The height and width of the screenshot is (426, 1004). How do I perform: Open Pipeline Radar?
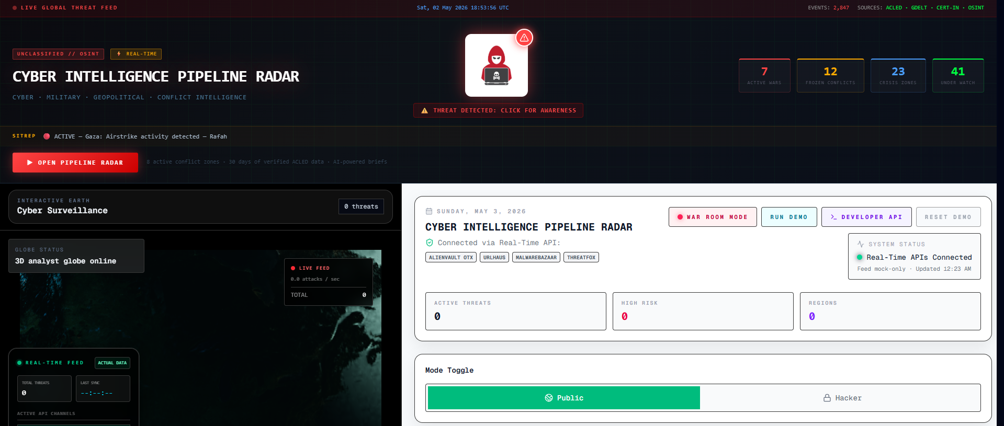pyautogui.click(x=75, y=163)
